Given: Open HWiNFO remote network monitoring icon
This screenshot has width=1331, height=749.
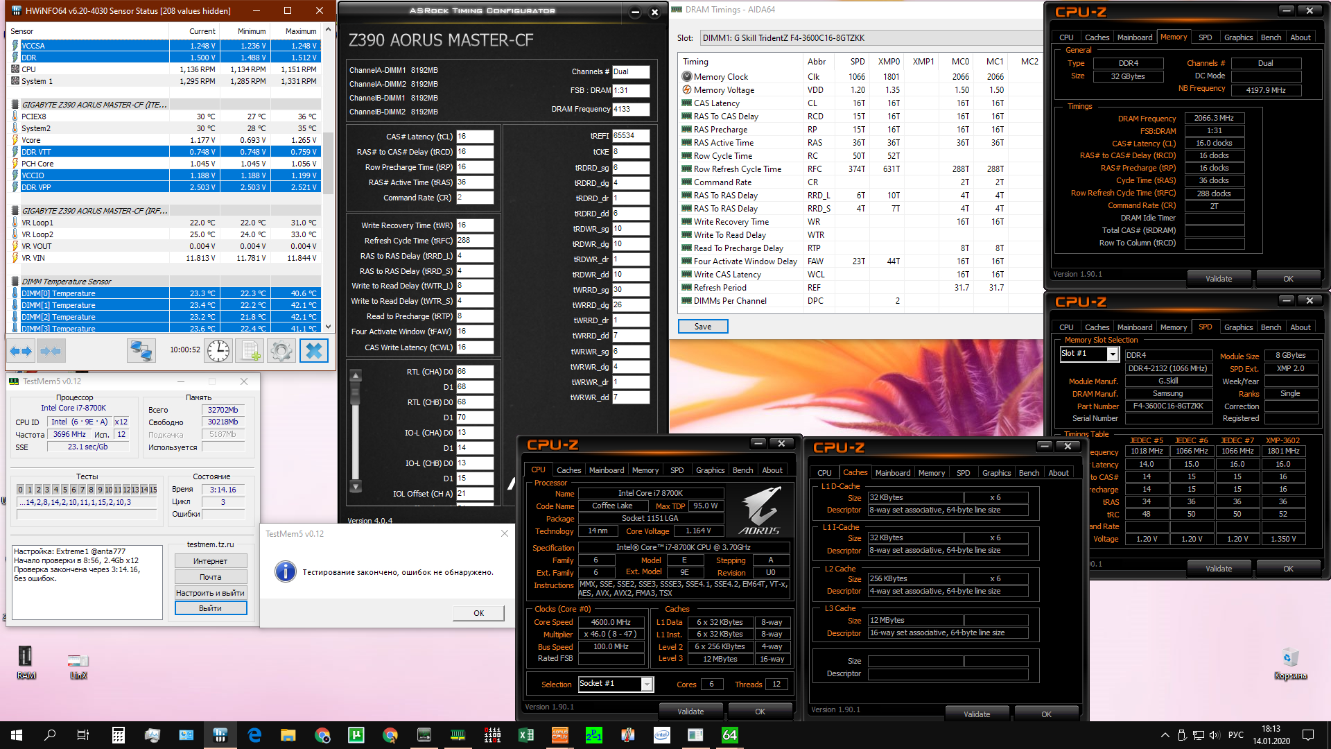Looking at the screenshot, I should pyautogui.click(x=141, y=351).
